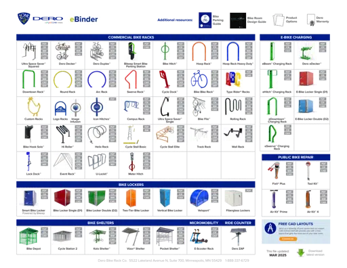Select the eBeam Charging Rack image
The width and height of the screenshot is (347, 268).
tap(272, 51)
